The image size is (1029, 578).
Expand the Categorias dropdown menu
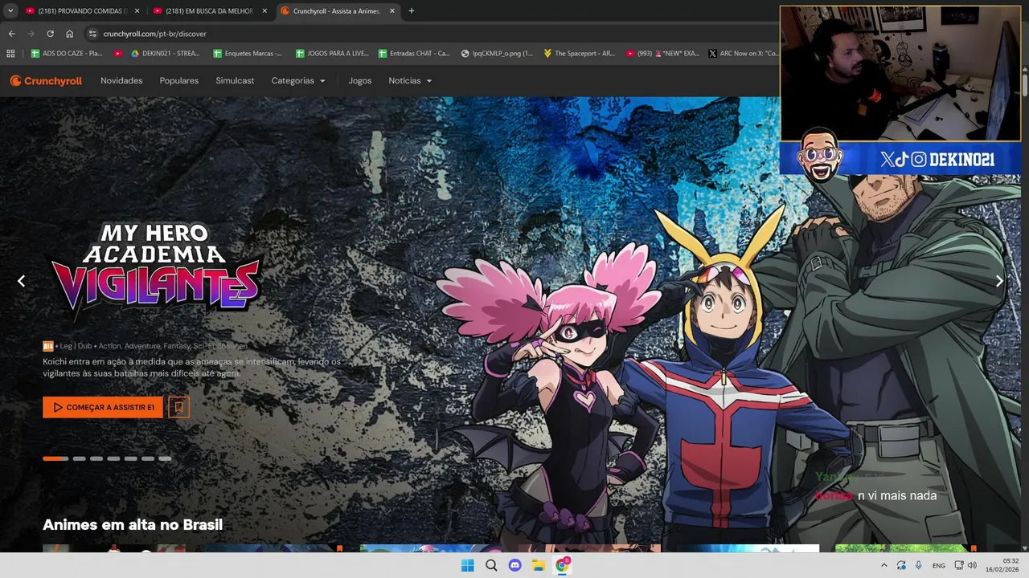tap(298, 80)
